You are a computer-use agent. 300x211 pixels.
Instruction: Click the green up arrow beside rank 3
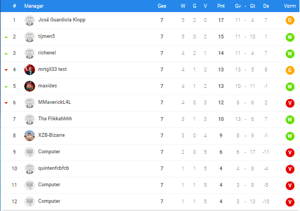tap(6, 53)
